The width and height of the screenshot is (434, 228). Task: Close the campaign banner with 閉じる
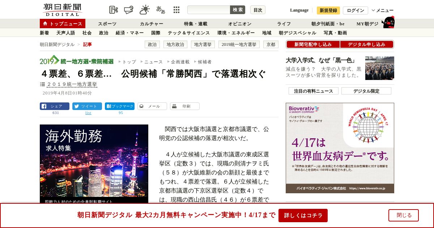[x=404, y=215]
